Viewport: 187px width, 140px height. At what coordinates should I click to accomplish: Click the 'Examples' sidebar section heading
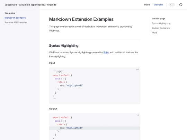(x=10, y=13)
